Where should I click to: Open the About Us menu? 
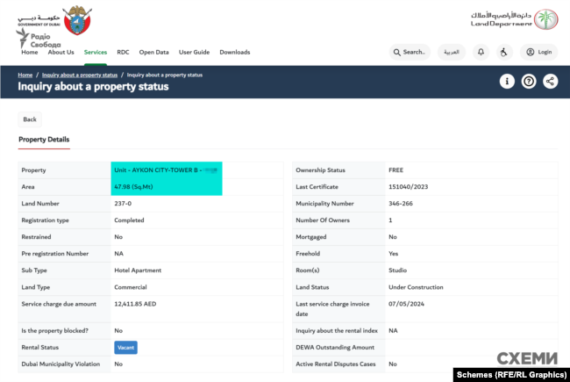click(61, 52)
